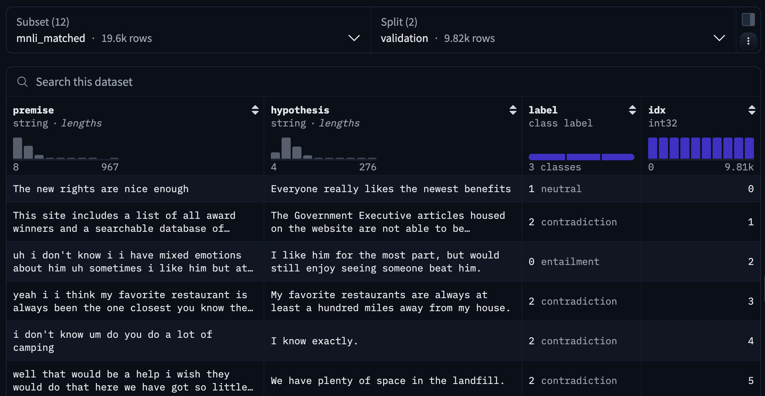The height and width of the screenshot is (396, 765).
Task: Open the mnli_matched subset selector
Action: pyautogui.click(x=51, y=38)
